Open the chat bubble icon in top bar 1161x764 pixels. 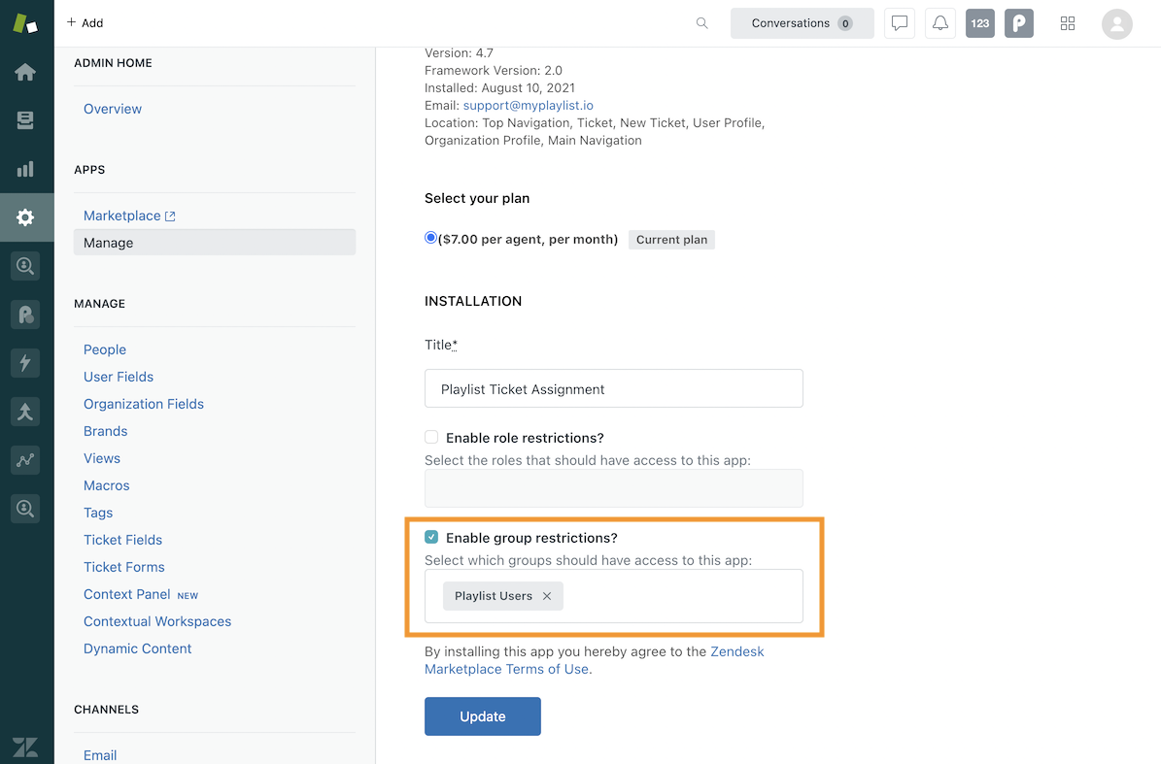(900, 23)
